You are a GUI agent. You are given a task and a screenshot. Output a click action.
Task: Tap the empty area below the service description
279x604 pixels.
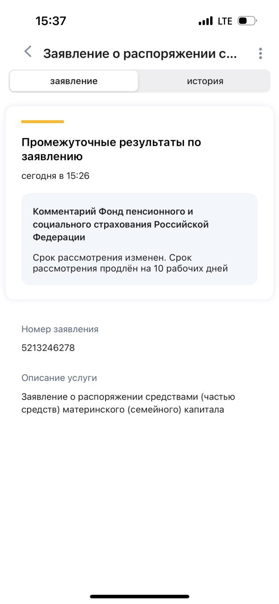pyautogui.click(x=139, y=492)
